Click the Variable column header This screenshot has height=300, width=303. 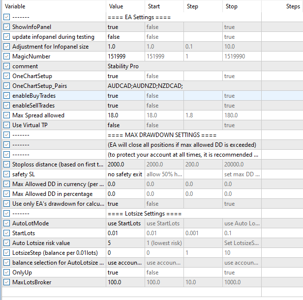click(x=54, y=6)
